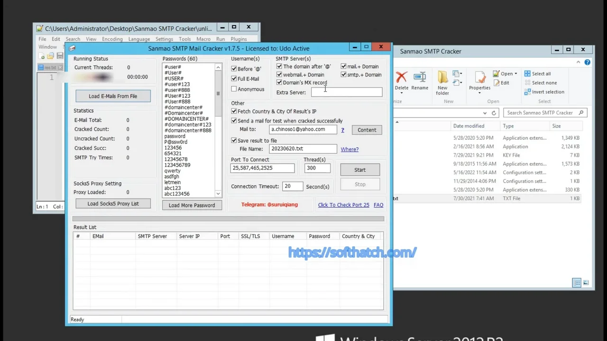Click the Save icon in Notepad++ toolbar
This screenshot has width=607, height=341.
60,56
